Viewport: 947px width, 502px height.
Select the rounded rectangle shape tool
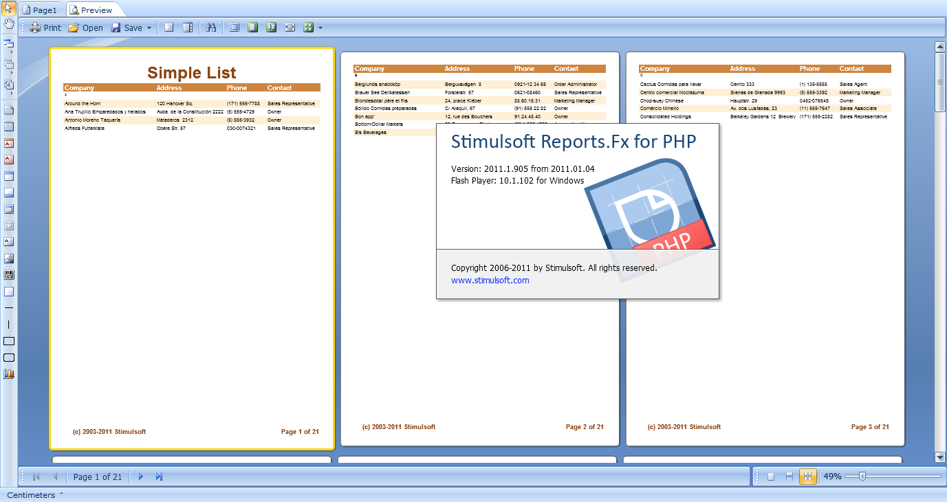click(9, 358)
